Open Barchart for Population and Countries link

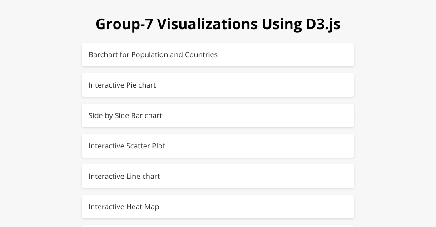pos(153,54)
